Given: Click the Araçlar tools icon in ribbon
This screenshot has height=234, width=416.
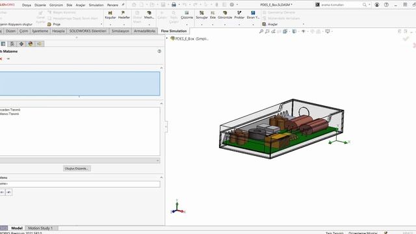Looking at the screenshot, I should tap(265, 24).
